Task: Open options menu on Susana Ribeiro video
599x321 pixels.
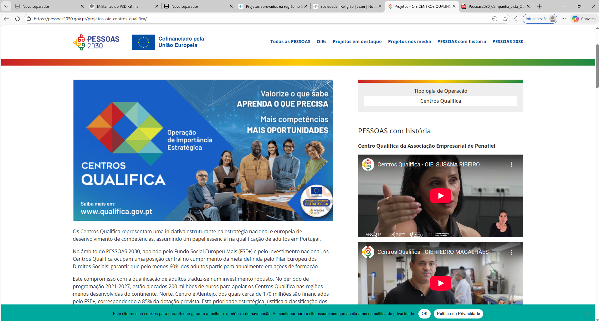Action: [512, 165]
